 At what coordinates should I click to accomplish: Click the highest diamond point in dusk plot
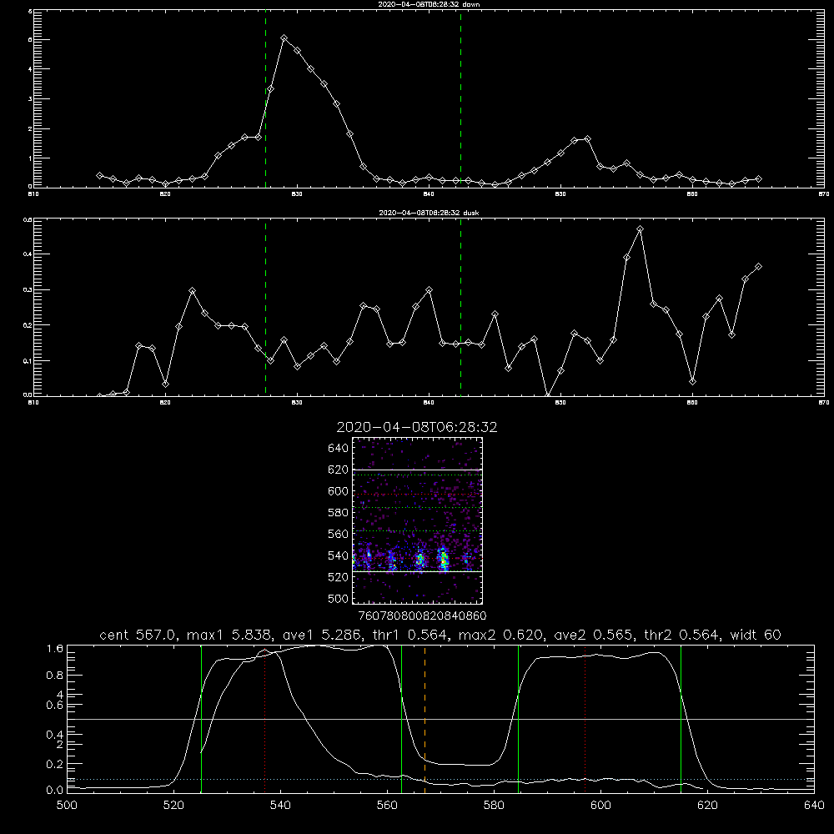[x=641, y=229]
